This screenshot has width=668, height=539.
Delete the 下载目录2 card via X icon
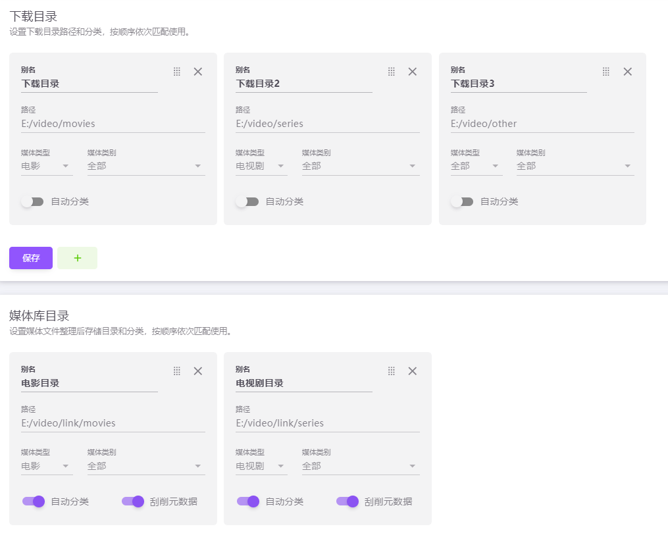[412, 72]
